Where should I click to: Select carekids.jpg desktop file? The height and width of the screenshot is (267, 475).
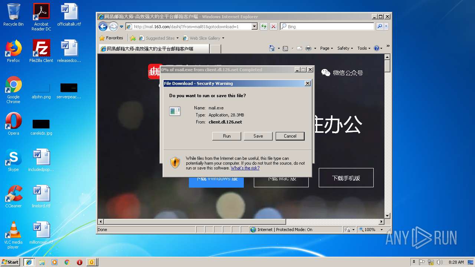[41, 127]
